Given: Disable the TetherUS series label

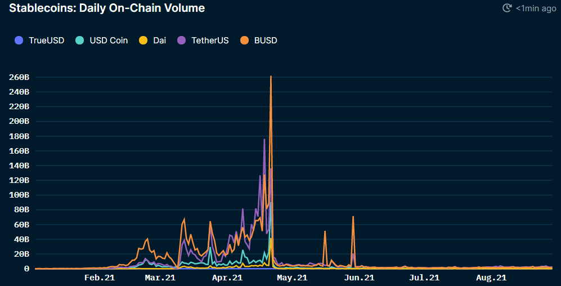Looking at the screenshot, I should point(210,41).
